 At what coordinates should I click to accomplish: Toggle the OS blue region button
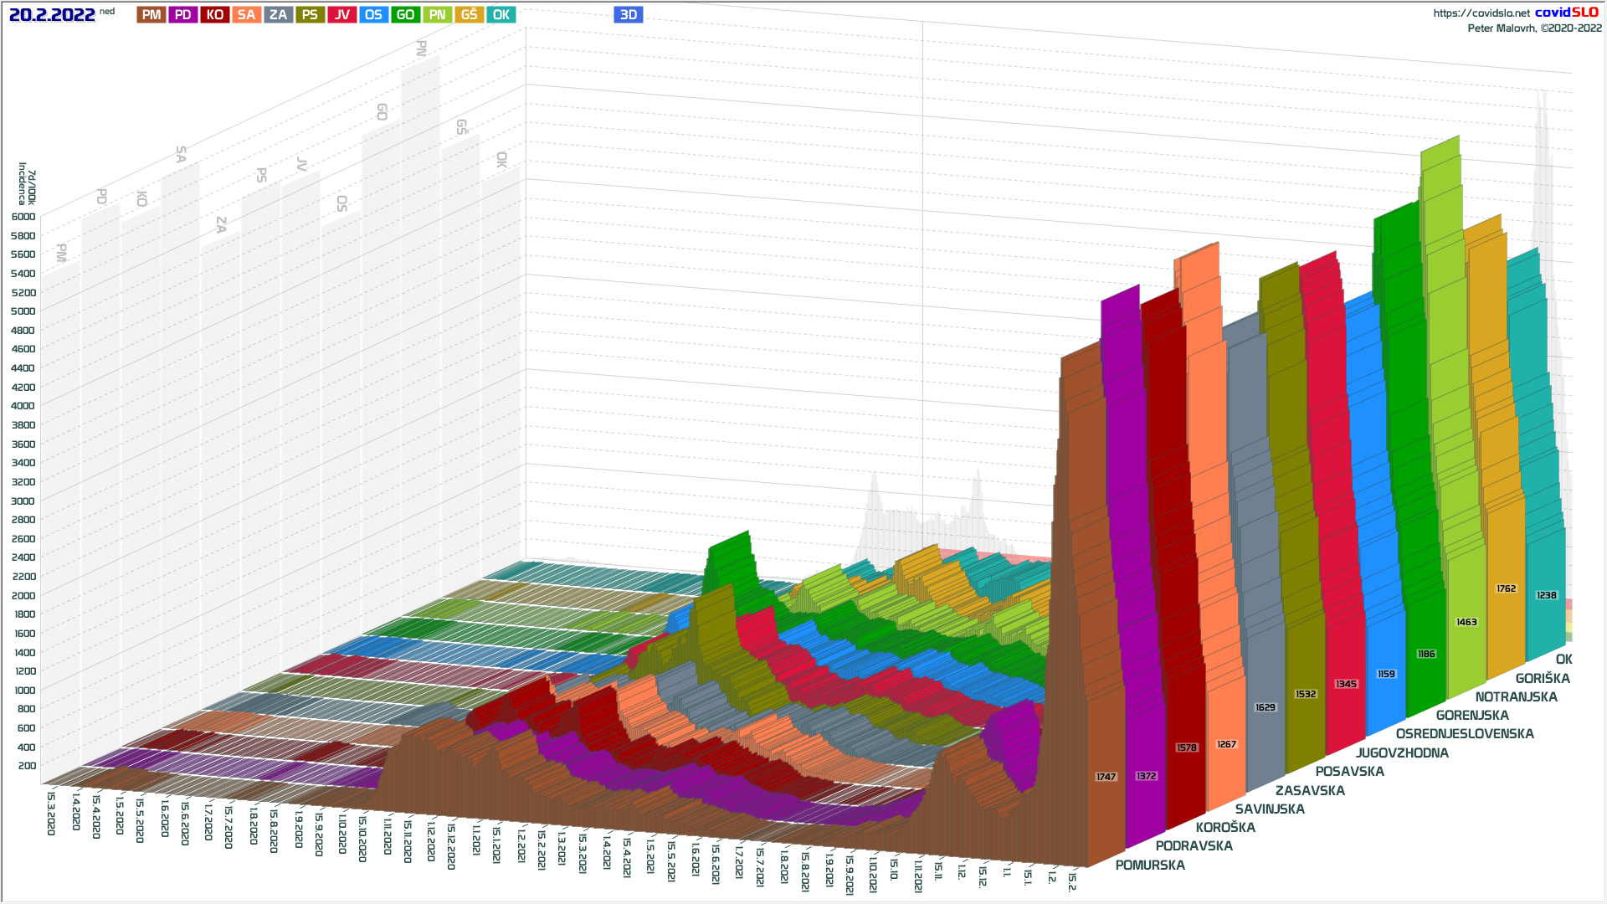[x=373, y=15]
